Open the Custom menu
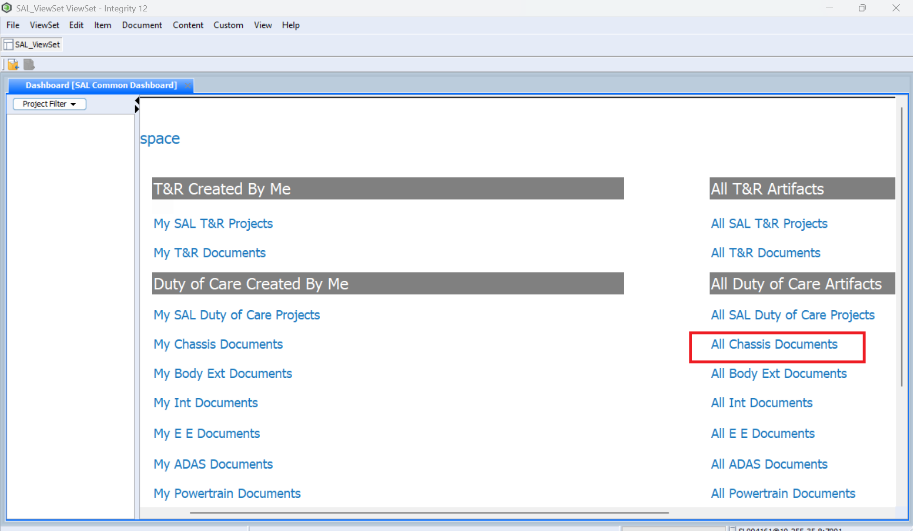This screenshot has width=913, height=531. click(x=228, y=25)
